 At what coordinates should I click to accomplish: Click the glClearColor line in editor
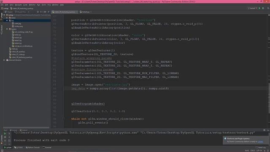[x=98, y=111]
